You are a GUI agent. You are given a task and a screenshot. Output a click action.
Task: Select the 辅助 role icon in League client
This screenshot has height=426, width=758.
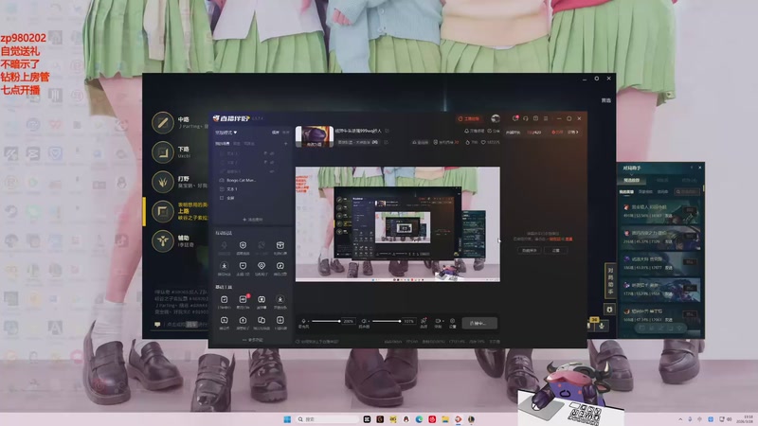[163, 241]
